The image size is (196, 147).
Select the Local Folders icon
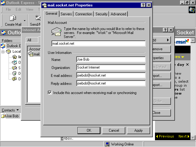pos(9,51)
